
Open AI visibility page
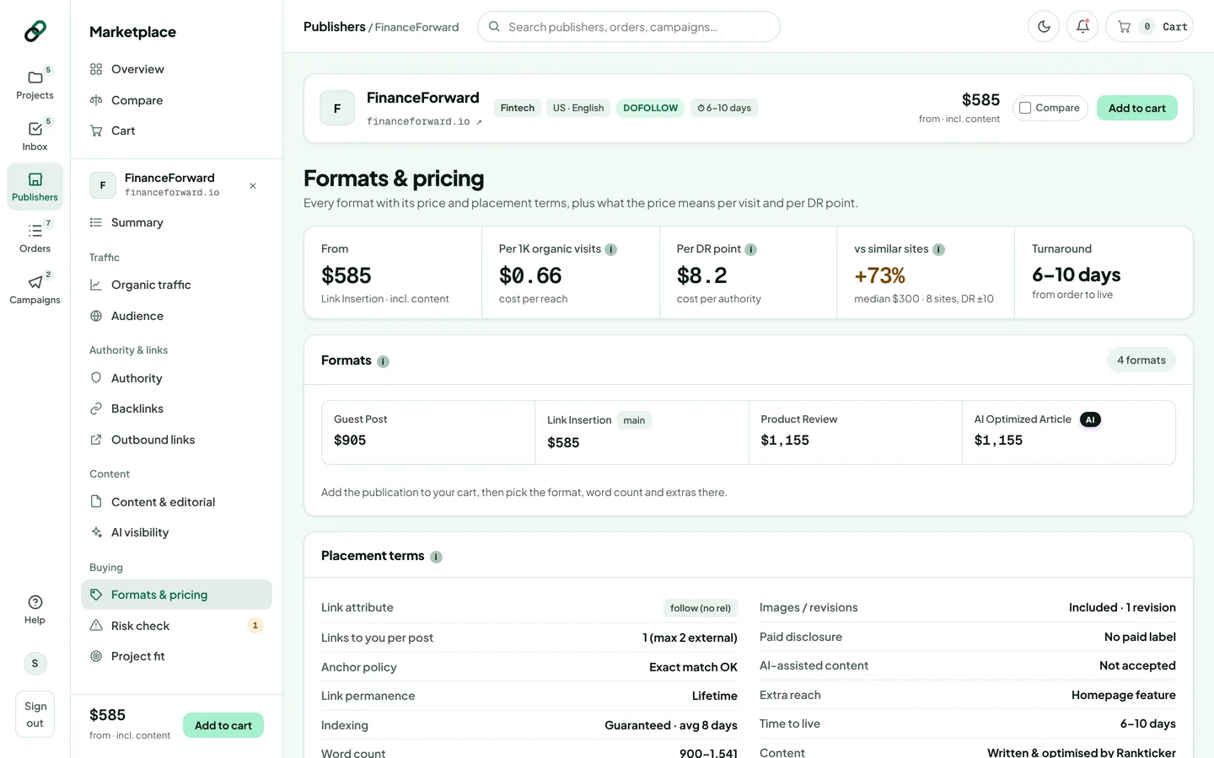coord(176,532)
